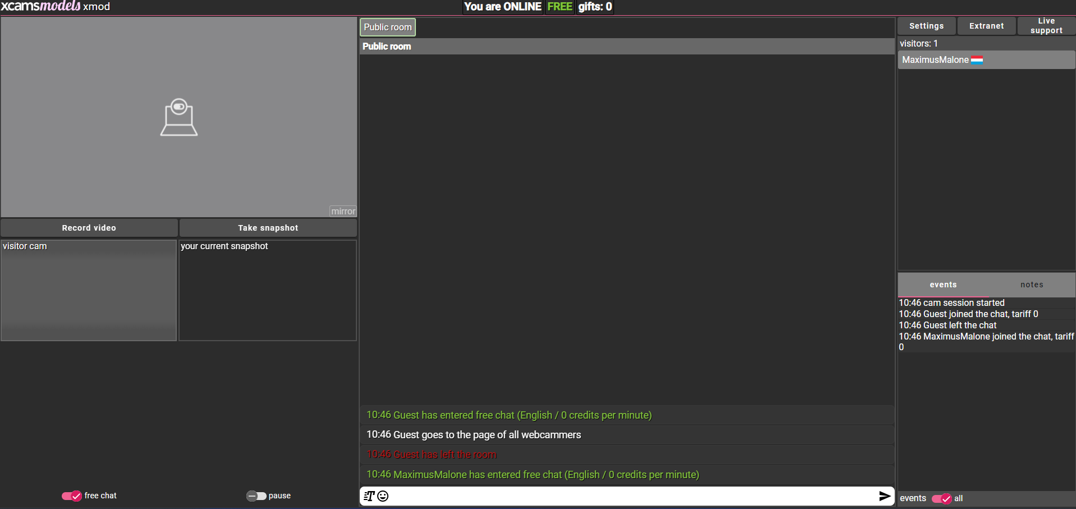Click the flag icon beside MaximusMalone

pyautogui.click(x=977, y=60)
